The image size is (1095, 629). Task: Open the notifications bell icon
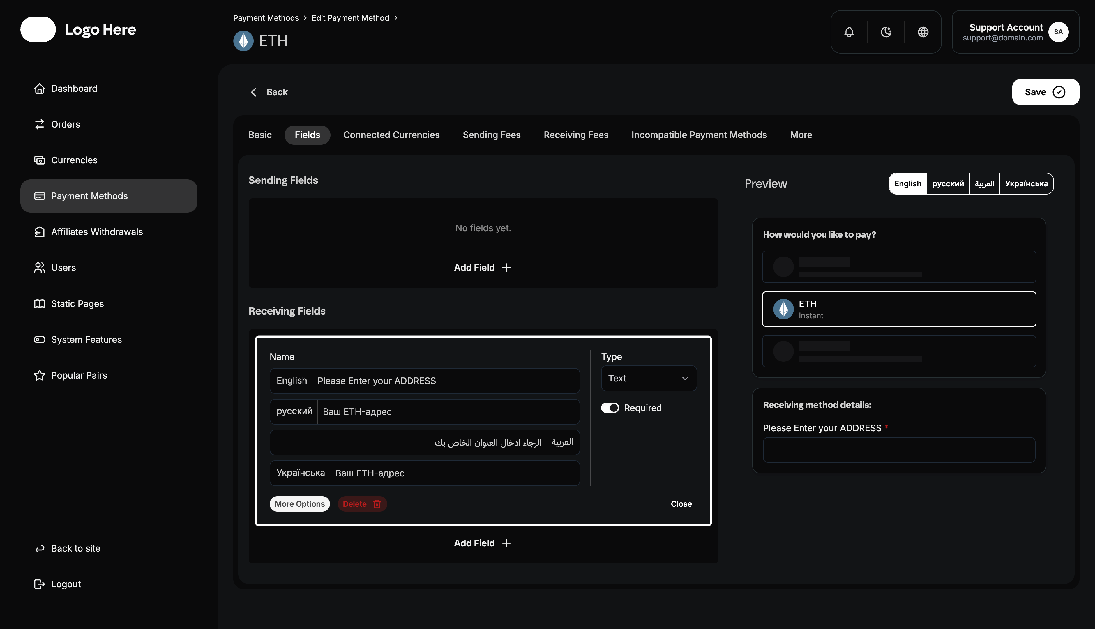tap(849, 31)
